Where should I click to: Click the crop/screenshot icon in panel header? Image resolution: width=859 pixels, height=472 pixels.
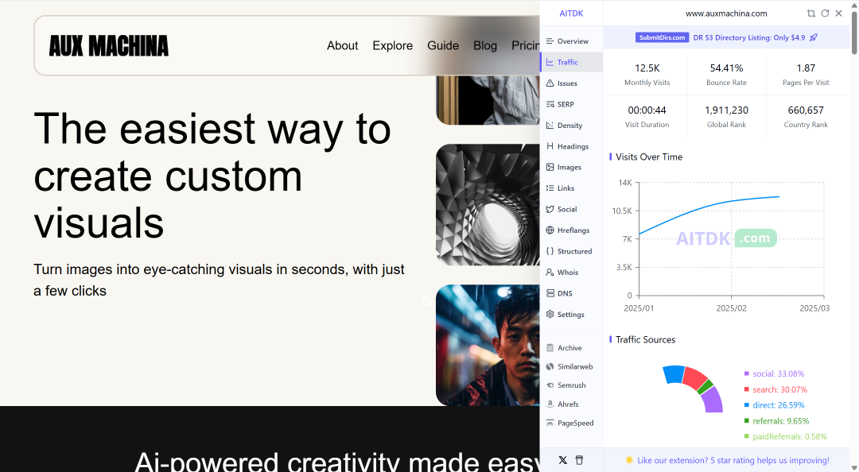810,14
